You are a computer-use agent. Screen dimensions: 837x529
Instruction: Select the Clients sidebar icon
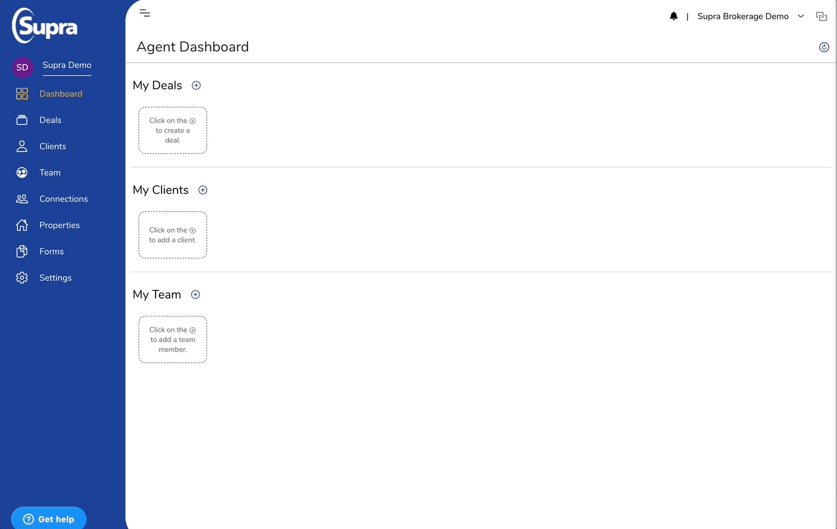coord(22,146)
